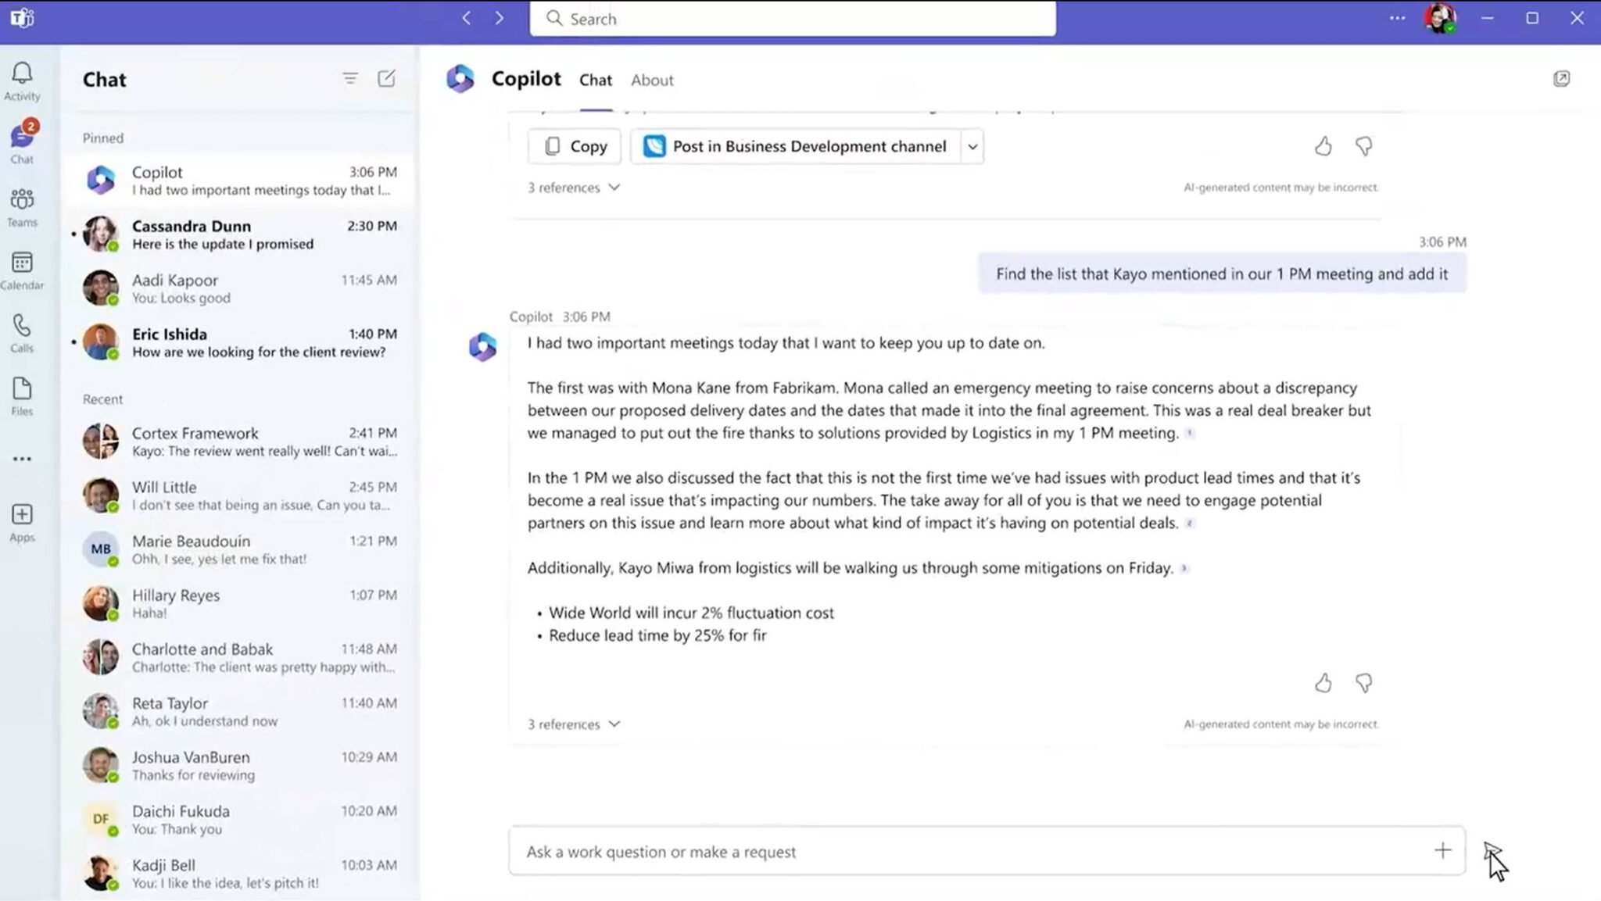Open Calls from the sidebar

tap(22, 334)
